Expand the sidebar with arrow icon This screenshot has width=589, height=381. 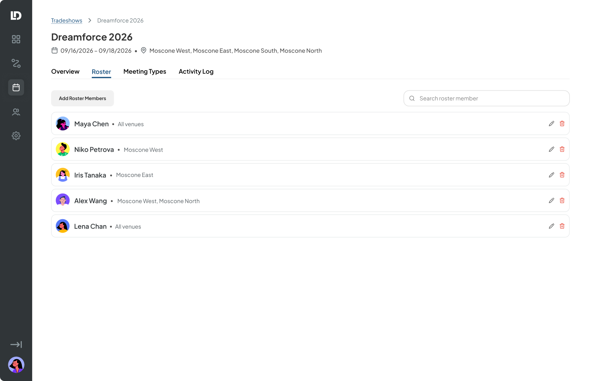(16, 344)
